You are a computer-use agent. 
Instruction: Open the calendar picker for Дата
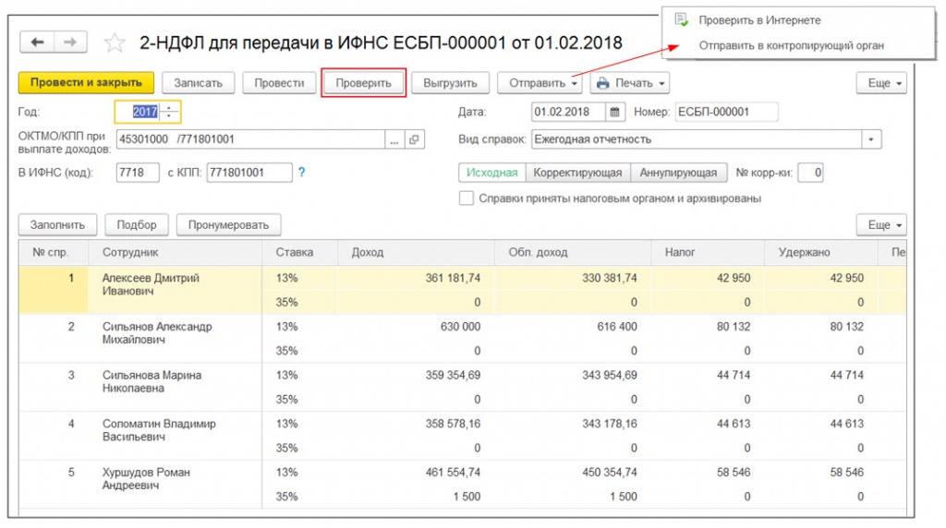click(615, 112)
